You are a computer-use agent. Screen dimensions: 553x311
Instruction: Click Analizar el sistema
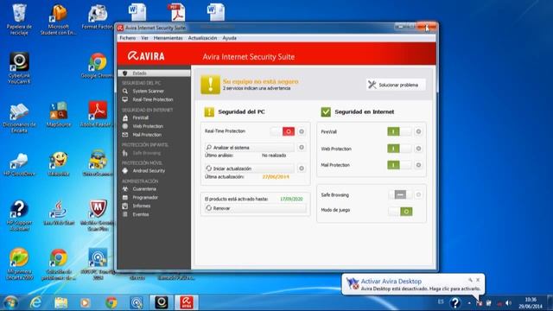pyautogui.click(x=250, y=148)
